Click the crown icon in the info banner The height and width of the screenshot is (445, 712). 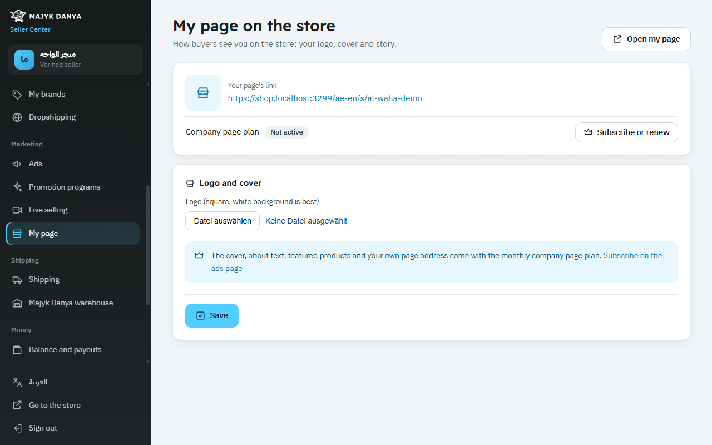click(199, 255)
